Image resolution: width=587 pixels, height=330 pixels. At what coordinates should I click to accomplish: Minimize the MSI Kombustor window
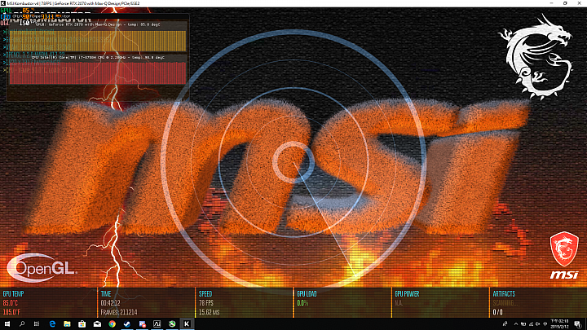point(551,3)
